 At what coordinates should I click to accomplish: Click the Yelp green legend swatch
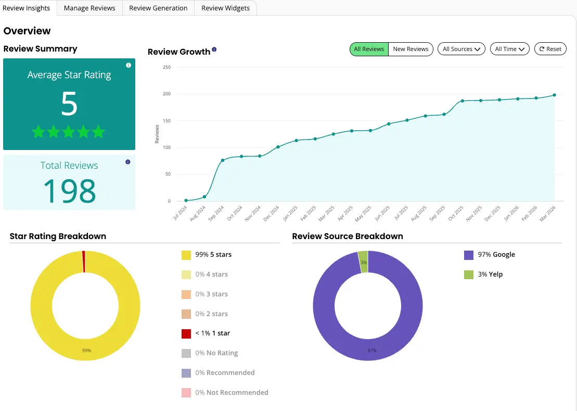(x=469, y=275)
